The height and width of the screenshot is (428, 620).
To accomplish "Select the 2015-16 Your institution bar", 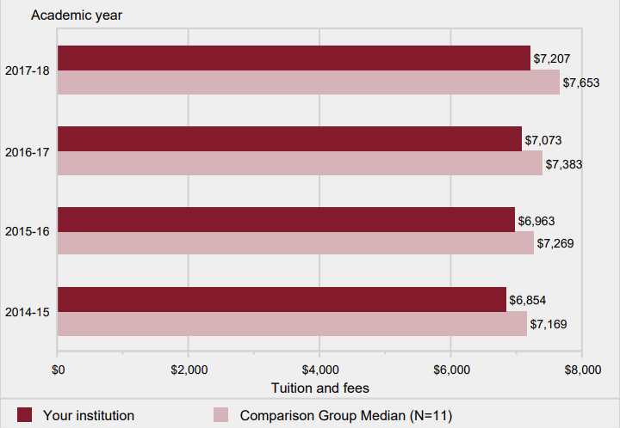I will coord(286,220).
